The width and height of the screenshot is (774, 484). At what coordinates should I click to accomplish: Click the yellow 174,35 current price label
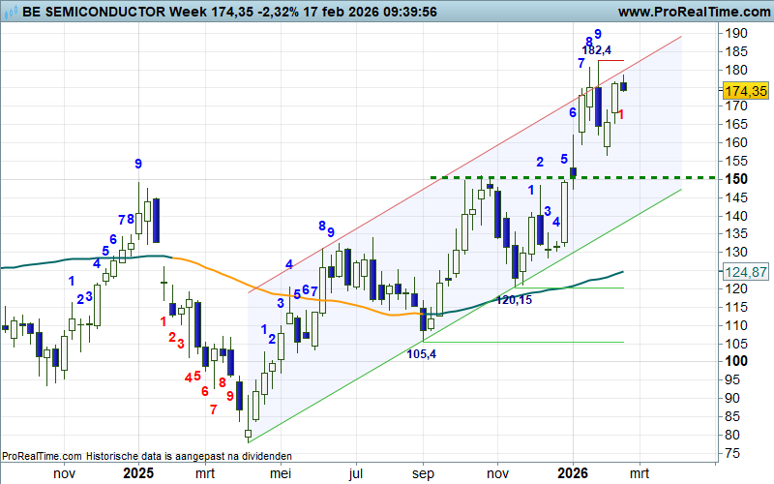(x=745, y=90)
